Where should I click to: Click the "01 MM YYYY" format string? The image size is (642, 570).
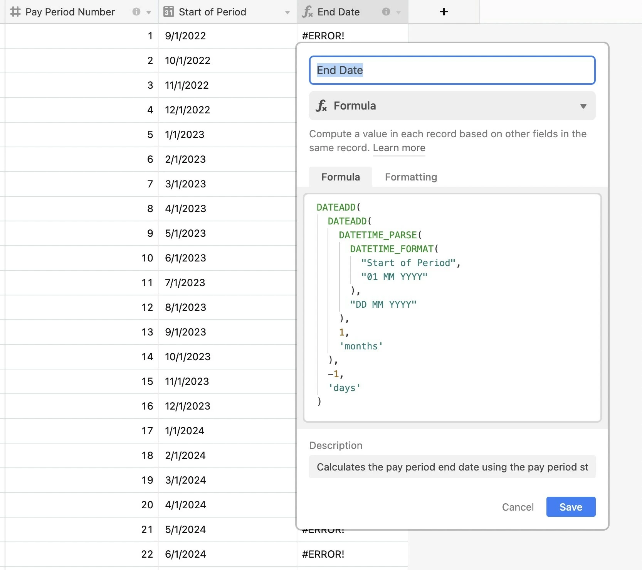[394, 277]
